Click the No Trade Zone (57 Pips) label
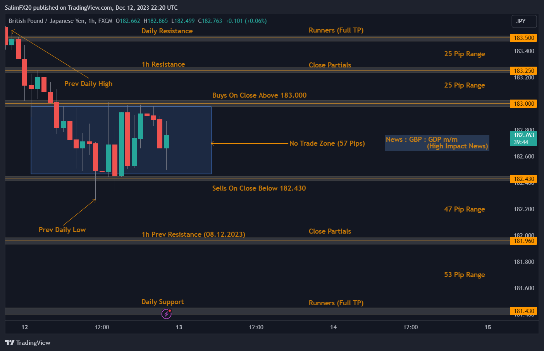Image resolution: width=544 pixels, height=351 pixels. click(327, 143)
